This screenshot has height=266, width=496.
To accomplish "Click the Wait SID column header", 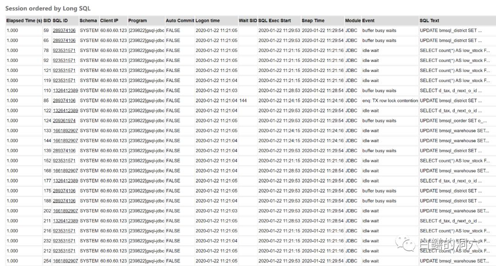I will [248, 21].
